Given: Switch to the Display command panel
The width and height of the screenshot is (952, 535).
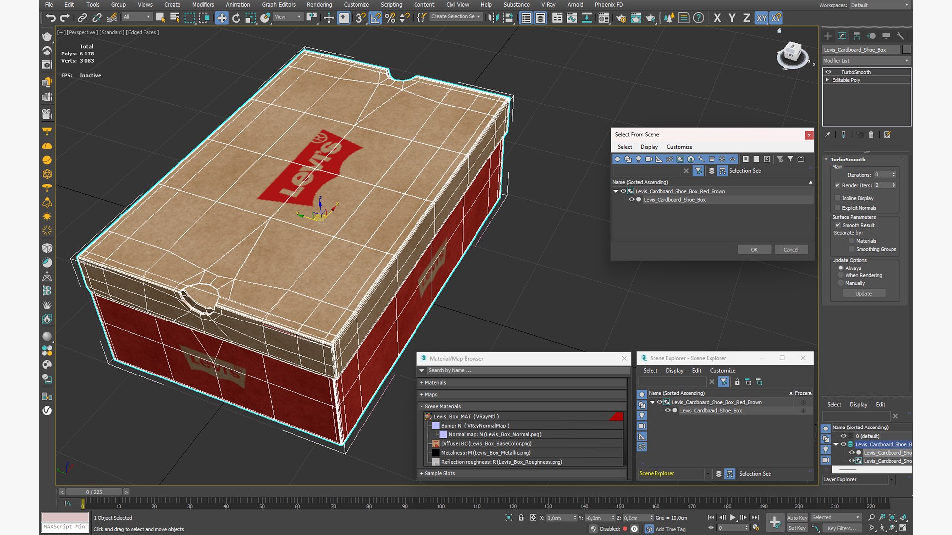Looking at the screenshot, I should (886, 36).
